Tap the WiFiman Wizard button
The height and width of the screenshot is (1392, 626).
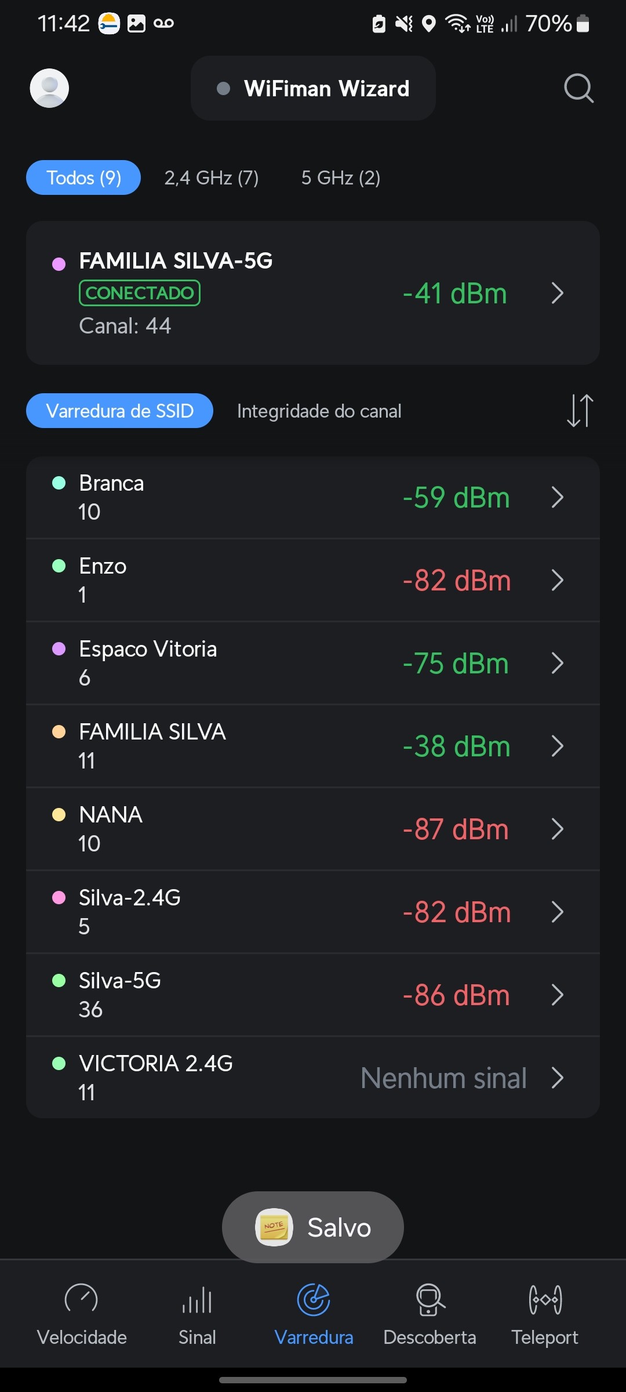313,88
